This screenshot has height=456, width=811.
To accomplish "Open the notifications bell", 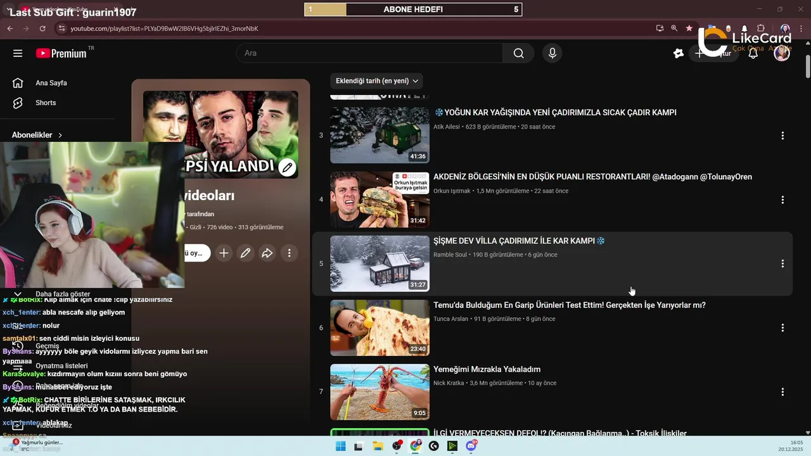I will coord(753,53).
